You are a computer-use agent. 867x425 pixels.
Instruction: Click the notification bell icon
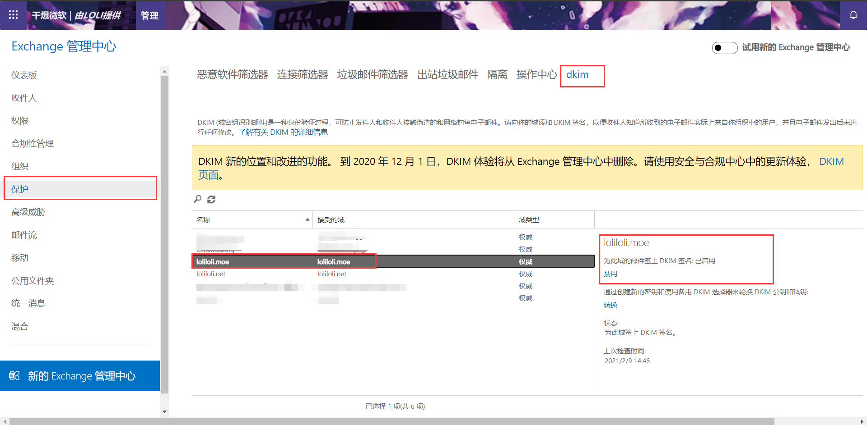(853, 15)
